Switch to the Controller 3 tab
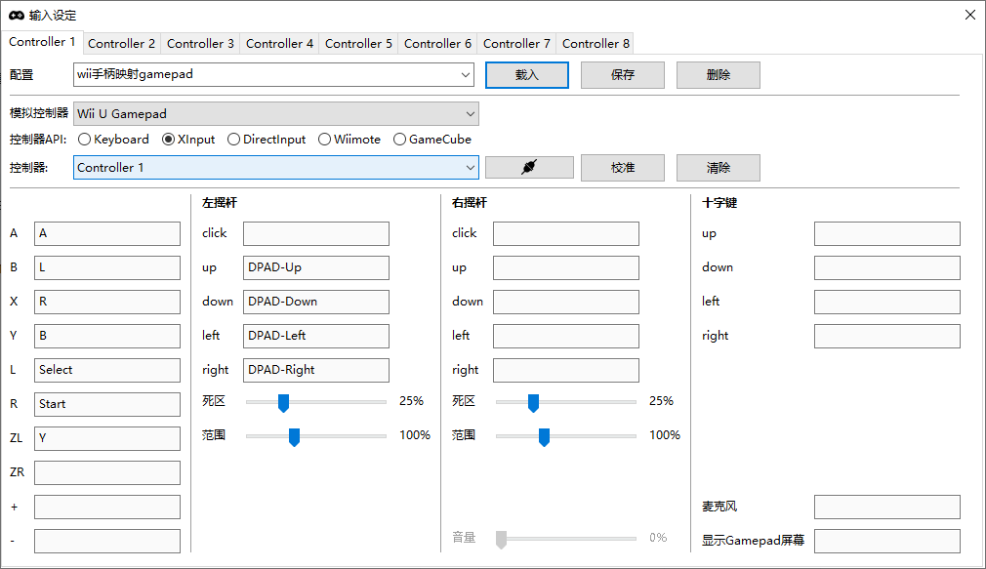Image resolution: width=986 pixels, height=569 pixels. [x=200, y=43]
